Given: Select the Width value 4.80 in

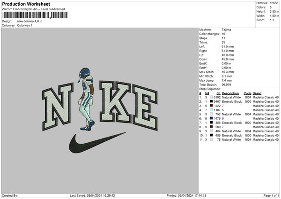Looking at the screenshot, I should point(274,16).
